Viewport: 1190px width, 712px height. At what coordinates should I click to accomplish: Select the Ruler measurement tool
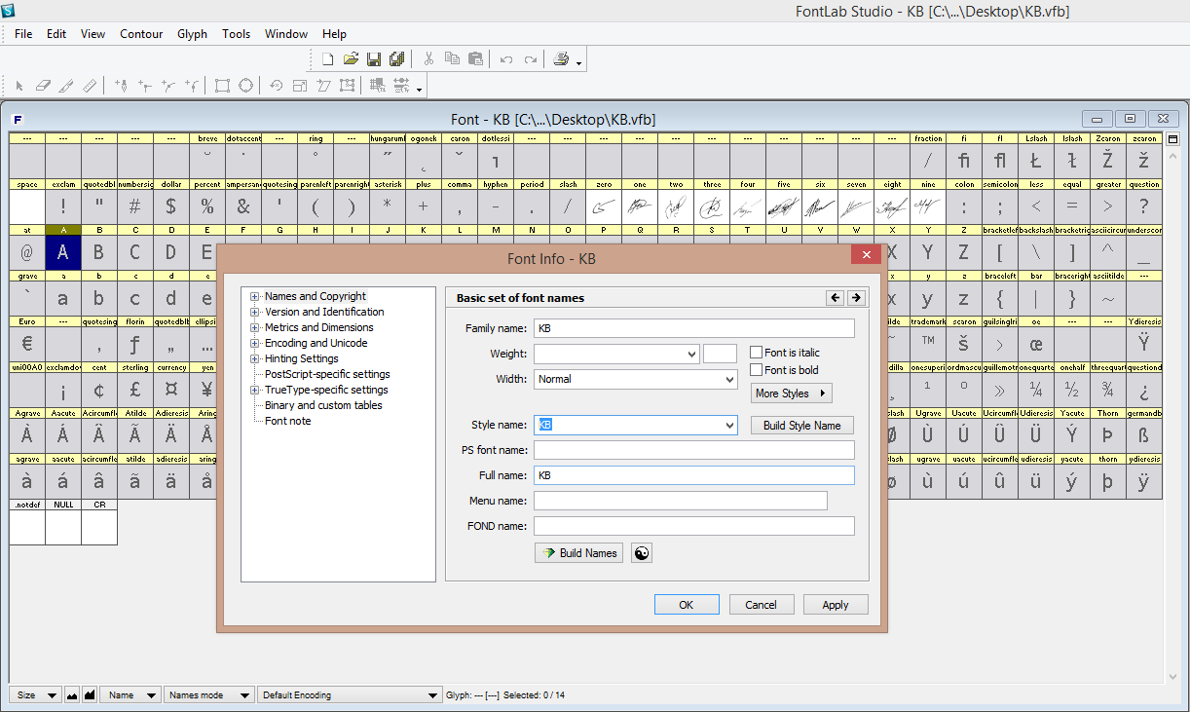[91, 86]
